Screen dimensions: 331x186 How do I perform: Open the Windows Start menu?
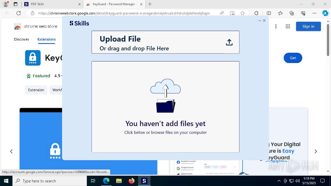point(6,181)
